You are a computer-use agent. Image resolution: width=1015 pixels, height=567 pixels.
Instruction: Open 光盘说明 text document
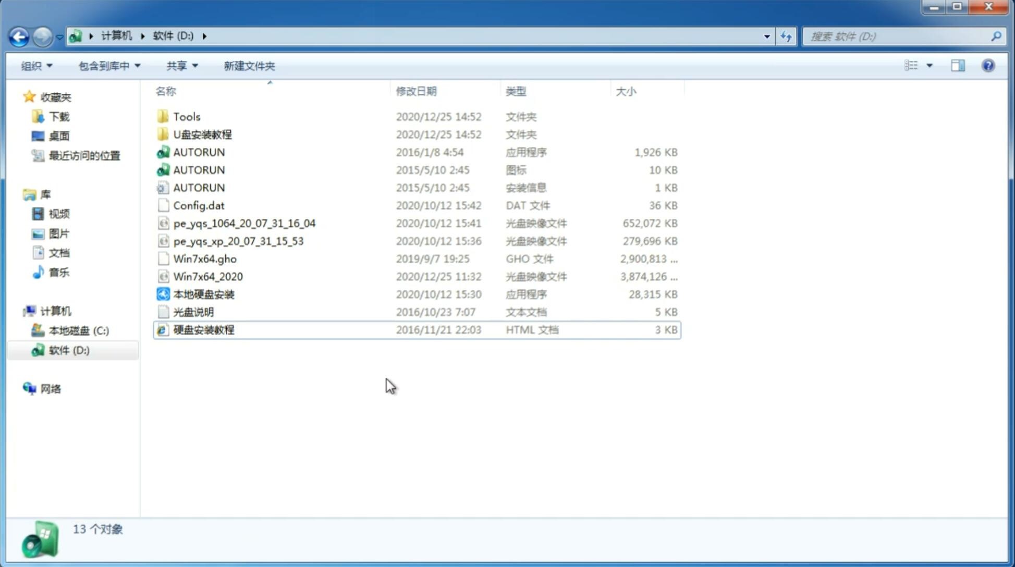193,312
